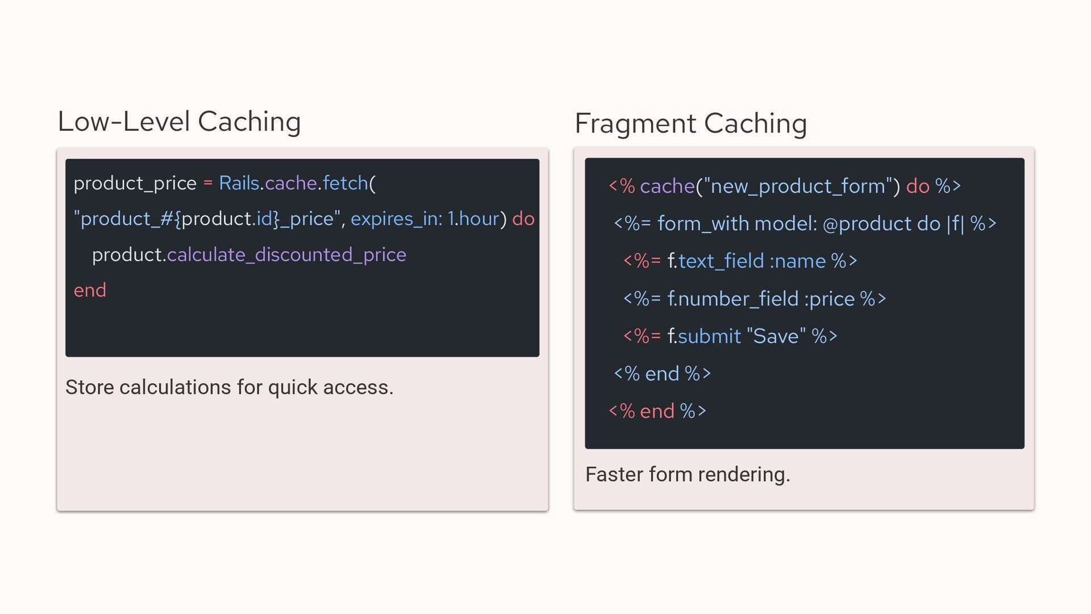Click the Low-Level Caching heading
The width and height of the screenshot is (1091, 614).
(x=179, y=122)
